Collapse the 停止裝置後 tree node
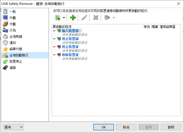Image resolution: width=184 pixels, height=133 pixels. click(54, 47)
